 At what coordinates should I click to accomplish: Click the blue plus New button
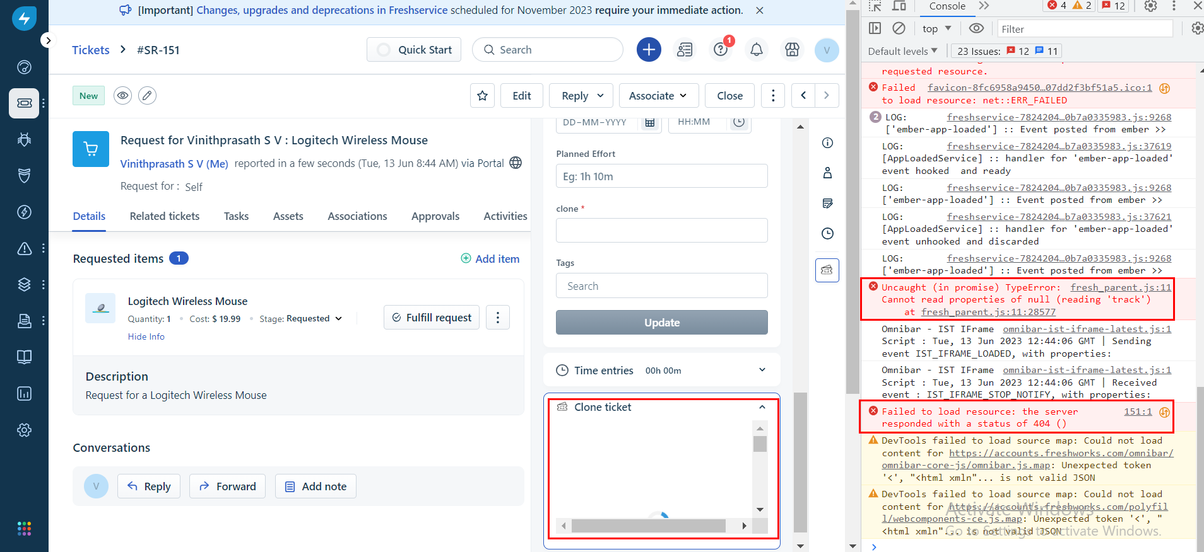[649, 49]
